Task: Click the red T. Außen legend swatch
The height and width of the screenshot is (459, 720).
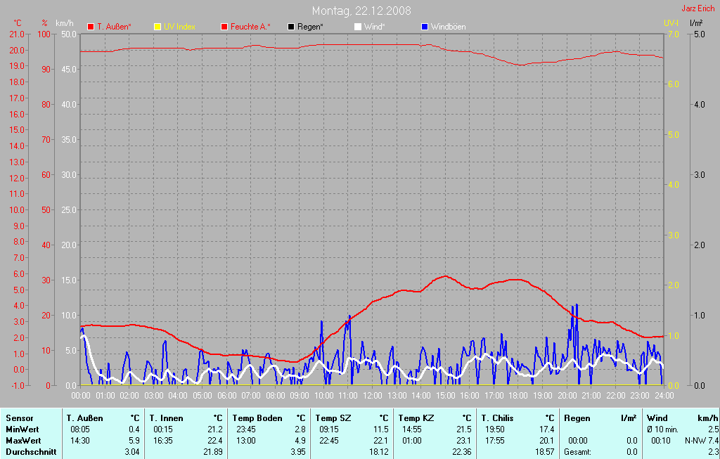Action: 91,27
